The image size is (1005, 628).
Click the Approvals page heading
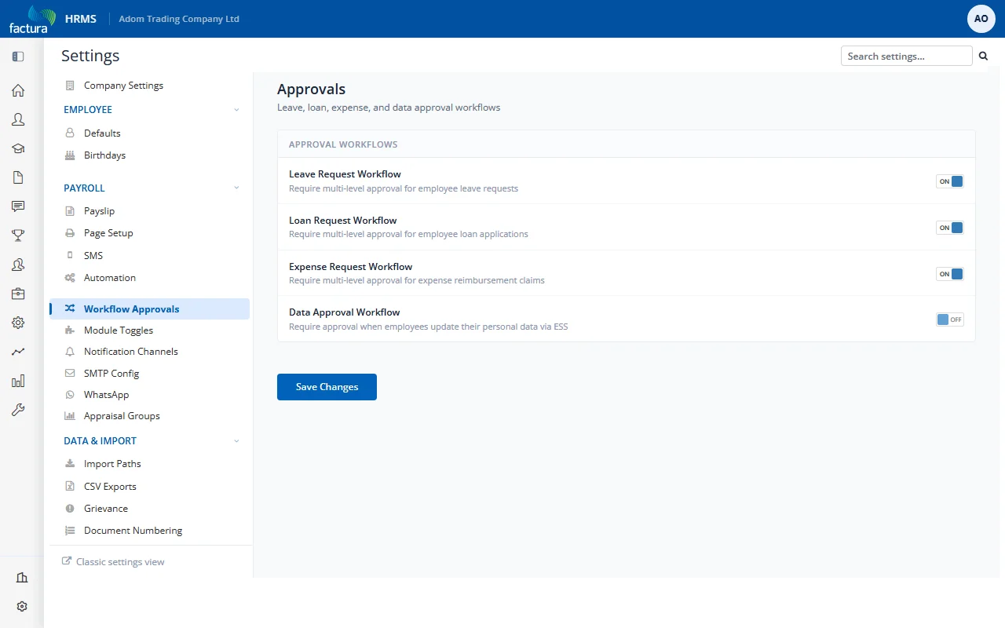click(311, 89)
